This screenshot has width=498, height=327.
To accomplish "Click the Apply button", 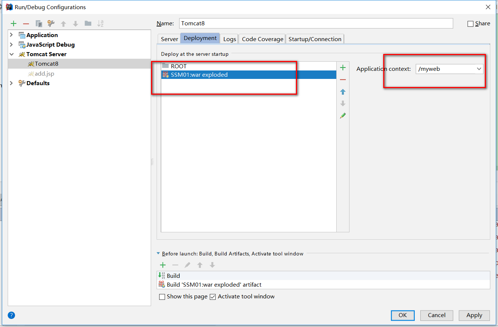I will 474,315.
